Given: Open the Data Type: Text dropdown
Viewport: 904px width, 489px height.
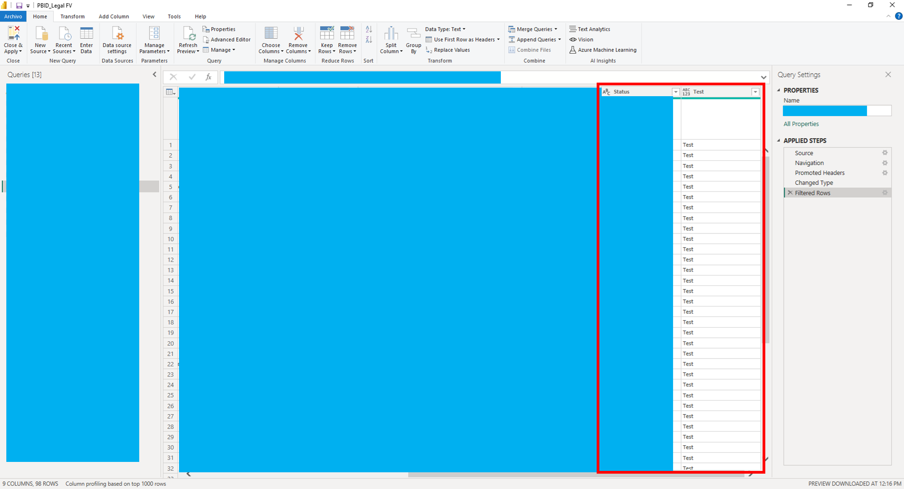Looking at the screenshot, I should 445,29.
